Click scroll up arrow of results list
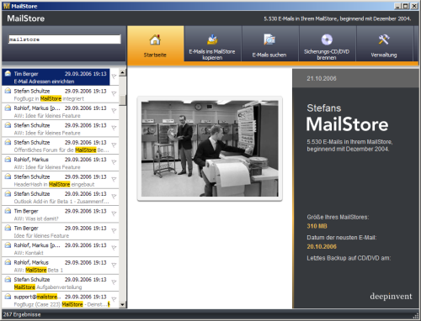421x321 pixels. [122, 72]
